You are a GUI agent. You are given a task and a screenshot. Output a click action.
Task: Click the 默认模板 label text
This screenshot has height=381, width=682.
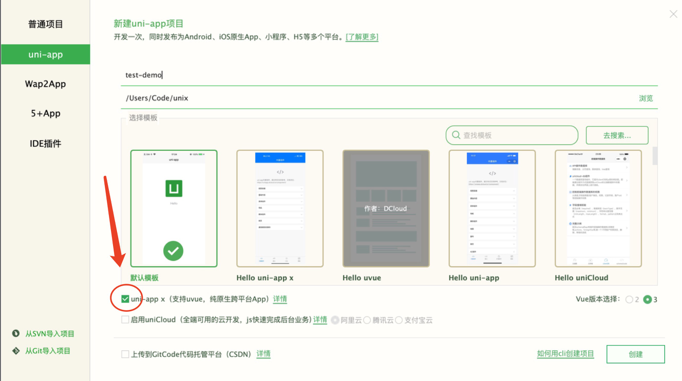144,277
